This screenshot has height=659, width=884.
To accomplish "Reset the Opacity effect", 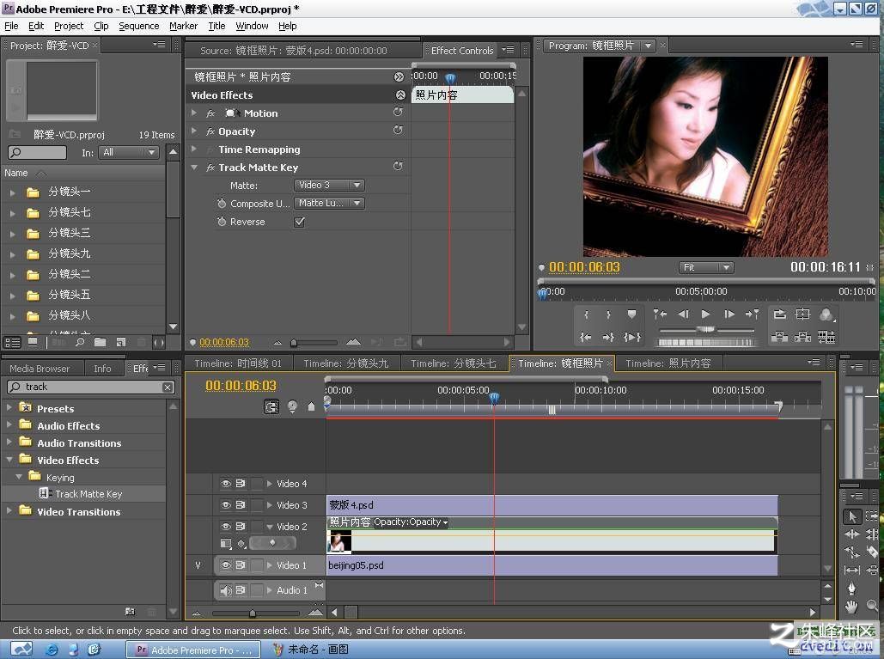I will 398,131.
